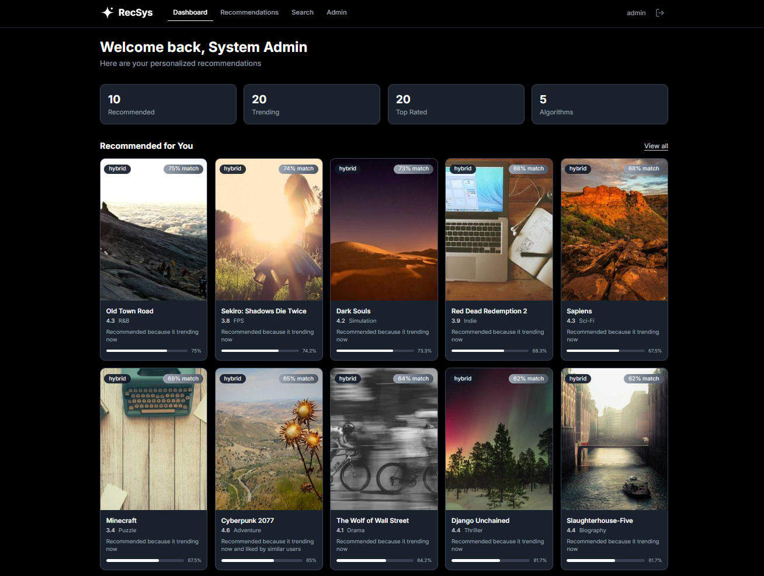Click the RecSys sparkle logo icon
The image size is (764, 576).
tap(107, 12)
